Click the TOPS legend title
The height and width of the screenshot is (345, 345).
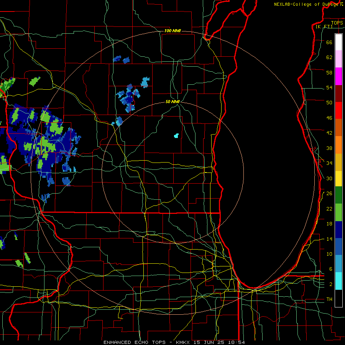[x=337, y=23]
